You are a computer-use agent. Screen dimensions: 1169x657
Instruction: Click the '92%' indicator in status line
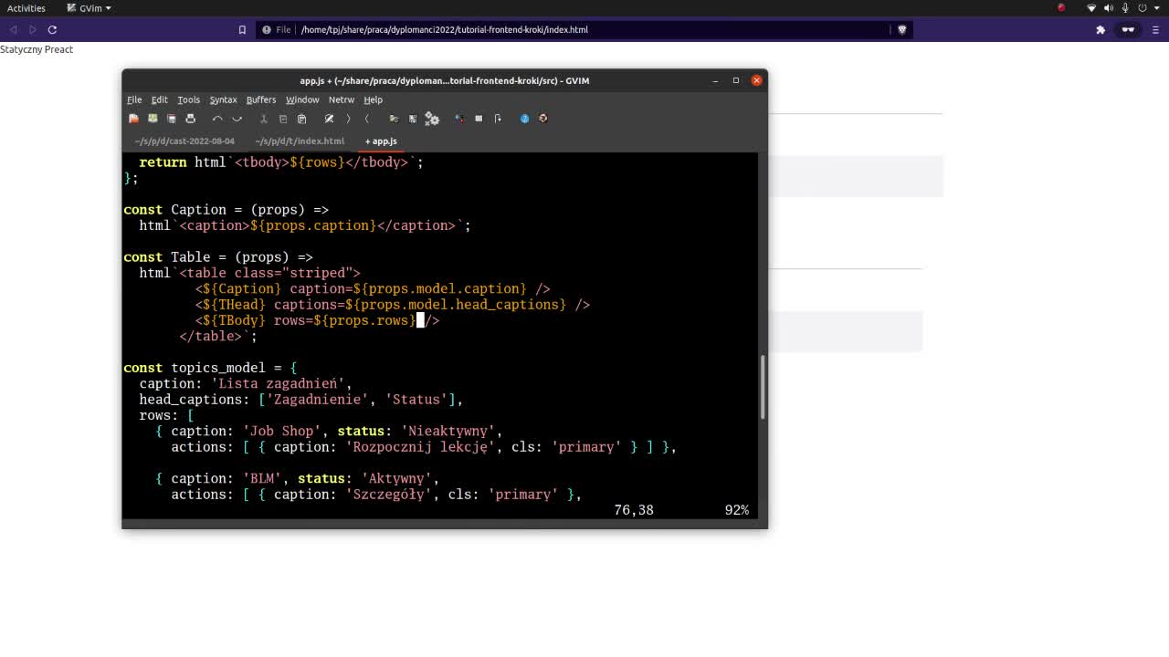click(x=737, y=510)
